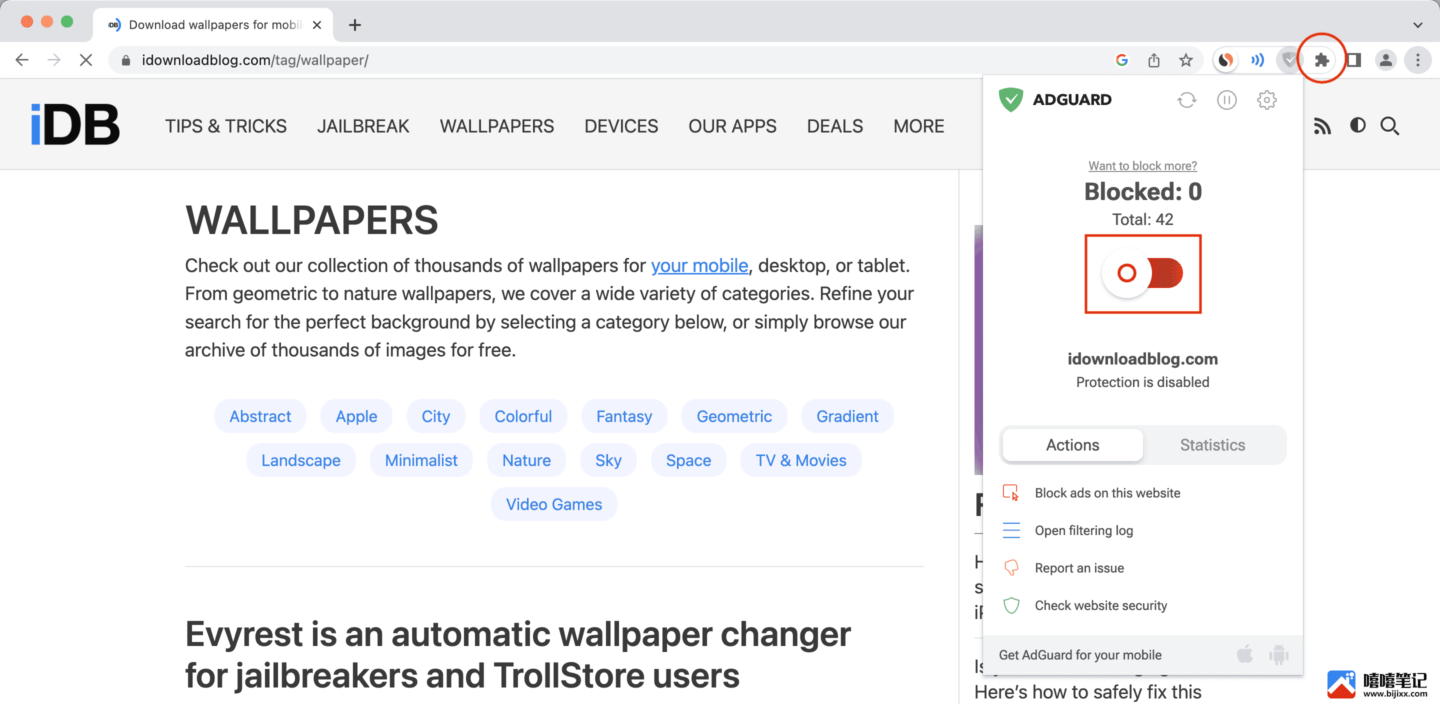The image size is (1440, 704).
Task: Open Chrome three-dot menu
Action: 1417,60
